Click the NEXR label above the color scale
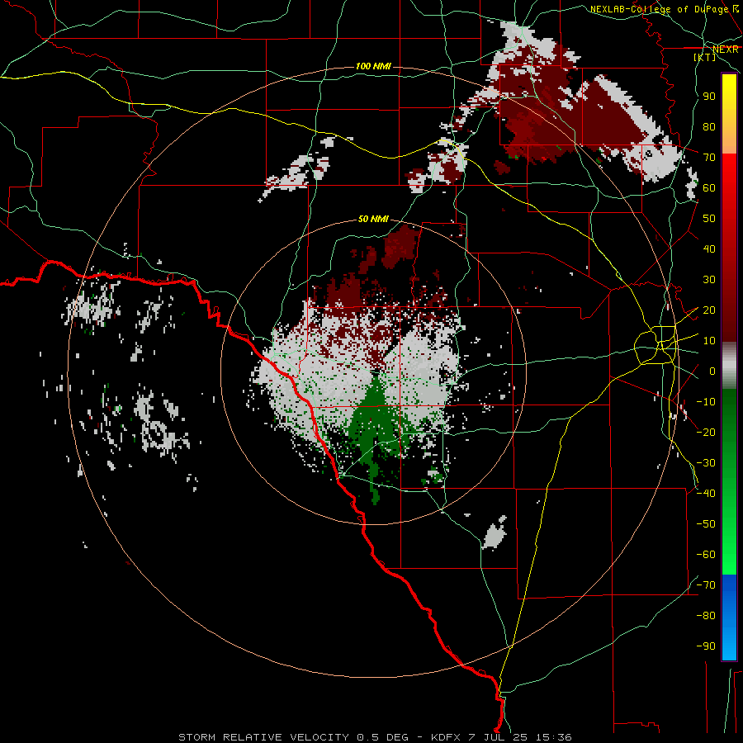 726,50
